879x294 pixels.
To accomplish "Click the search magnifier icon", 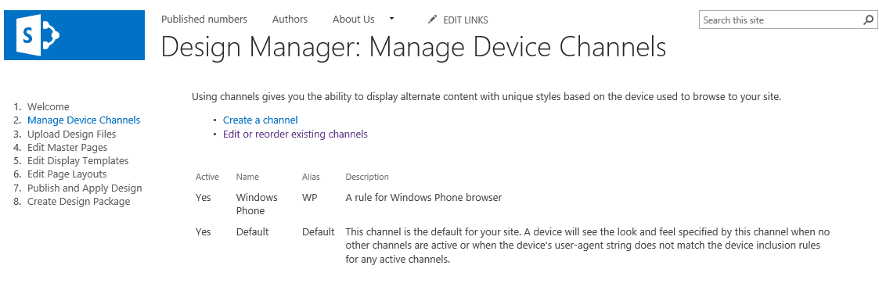I will click(868, 20).
